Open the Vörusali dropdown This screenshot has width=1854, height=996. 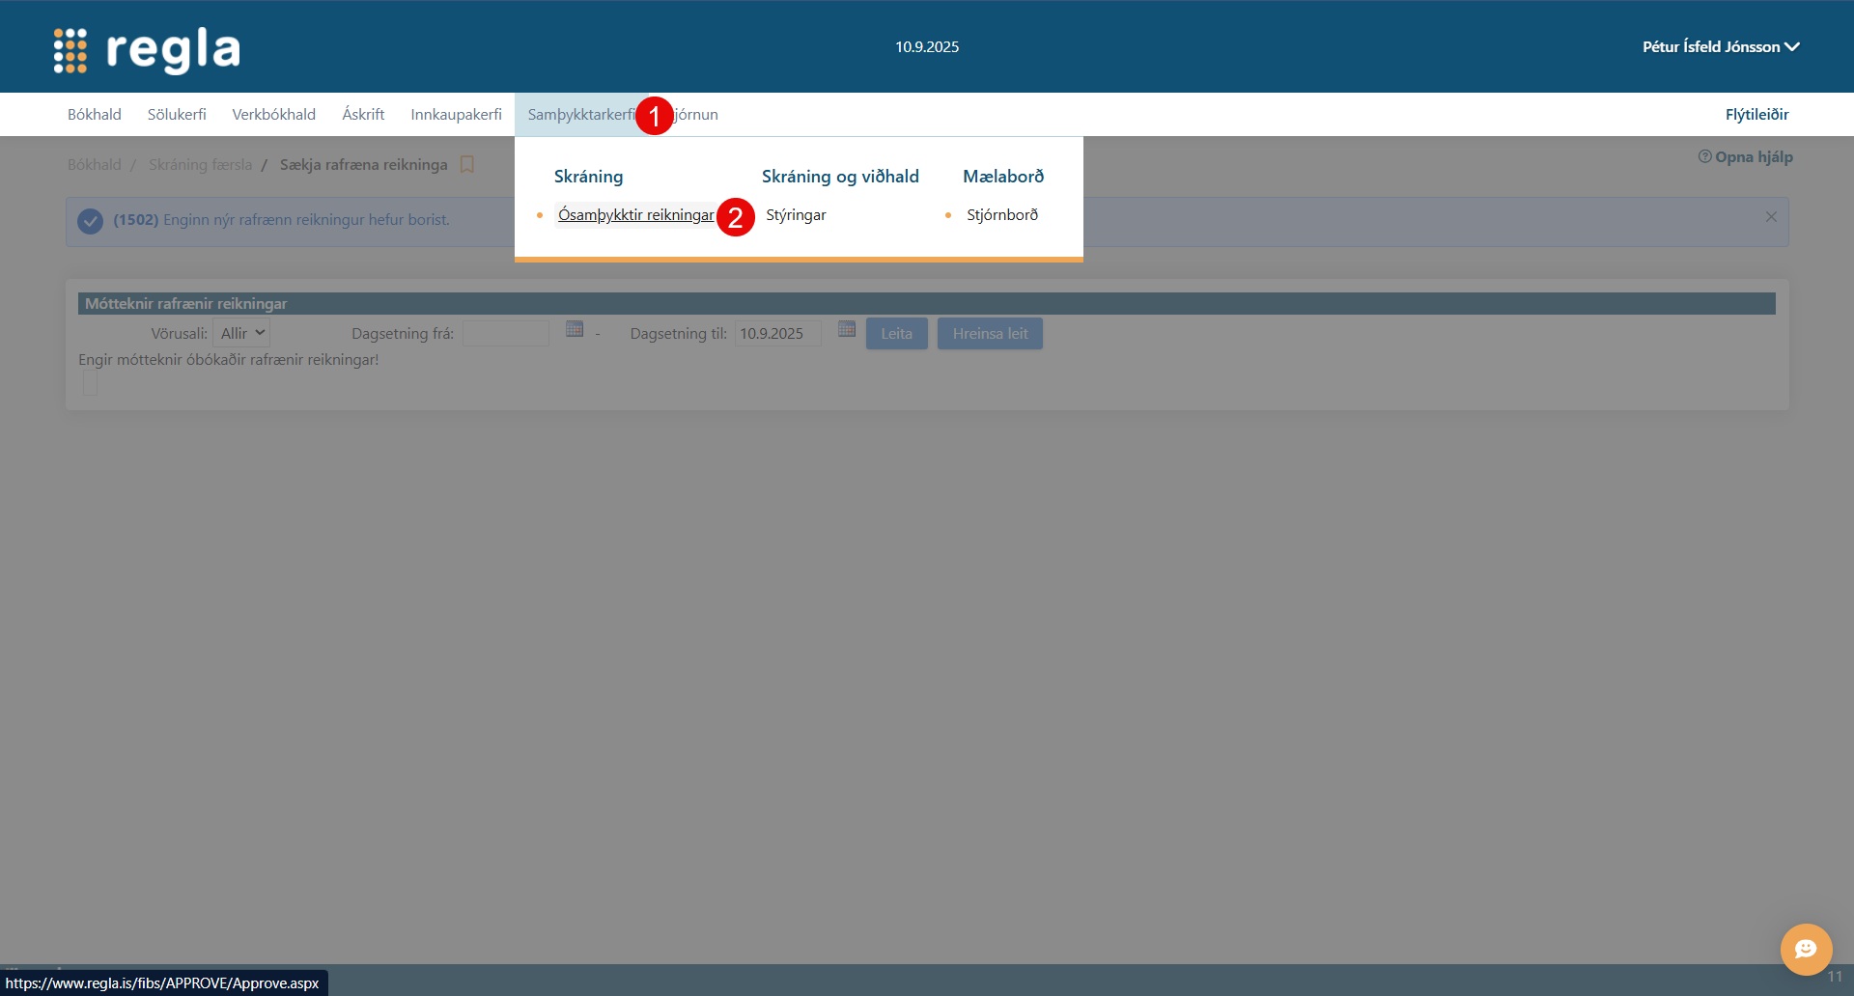pyautogui.click(x=241, y=333)
